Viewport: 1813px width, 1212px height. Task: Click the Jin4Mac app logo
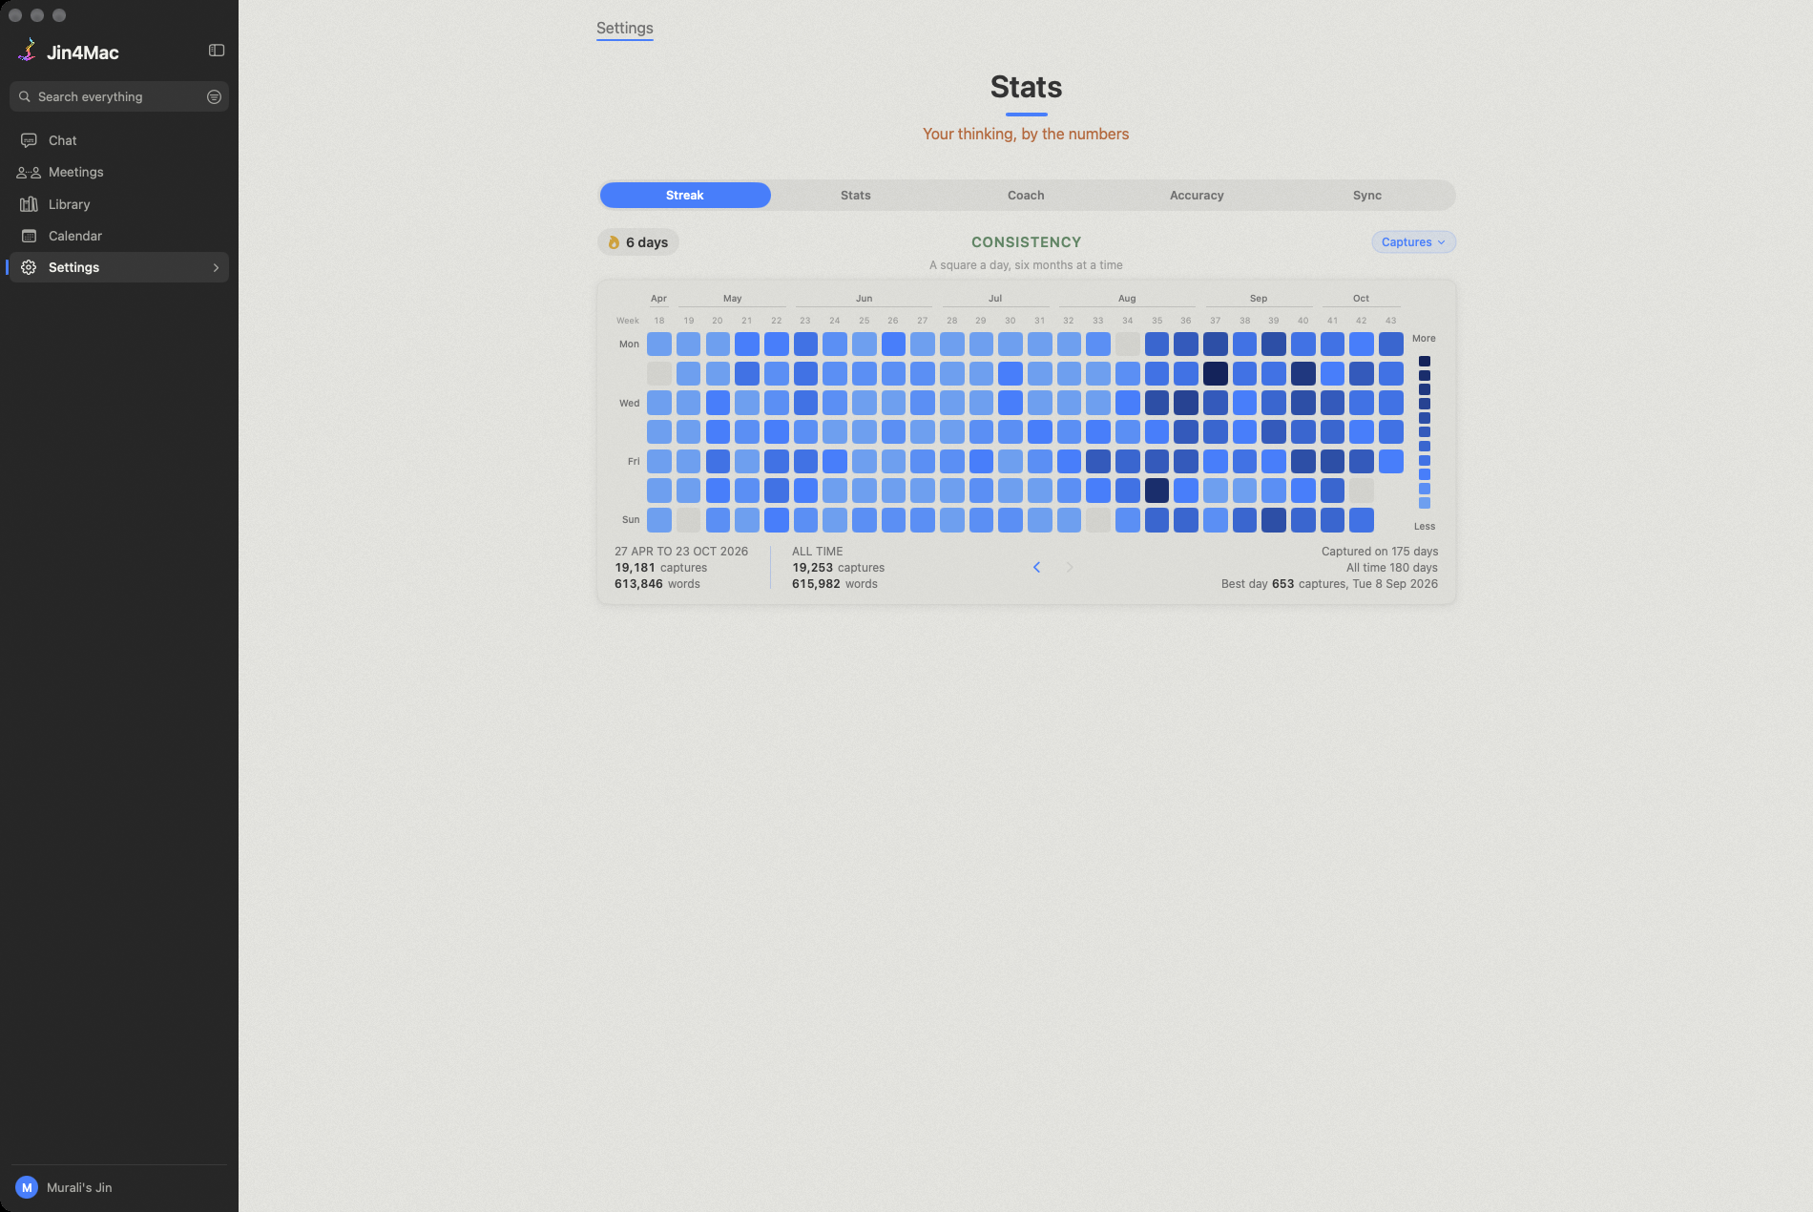(x=28, y=51)
